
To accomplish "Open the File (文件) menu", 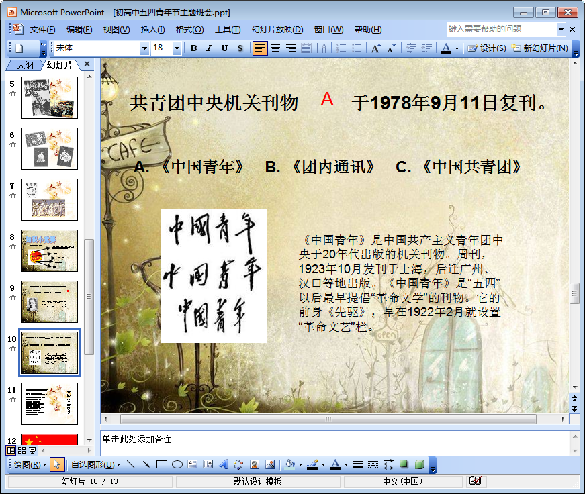I will point(42,30).
